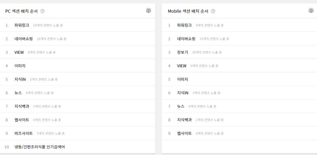Click the help icon beside PC 섹션 배치 순서
Image resolution: width=317 pixels, height=155 pixels.
pos(42,11)
